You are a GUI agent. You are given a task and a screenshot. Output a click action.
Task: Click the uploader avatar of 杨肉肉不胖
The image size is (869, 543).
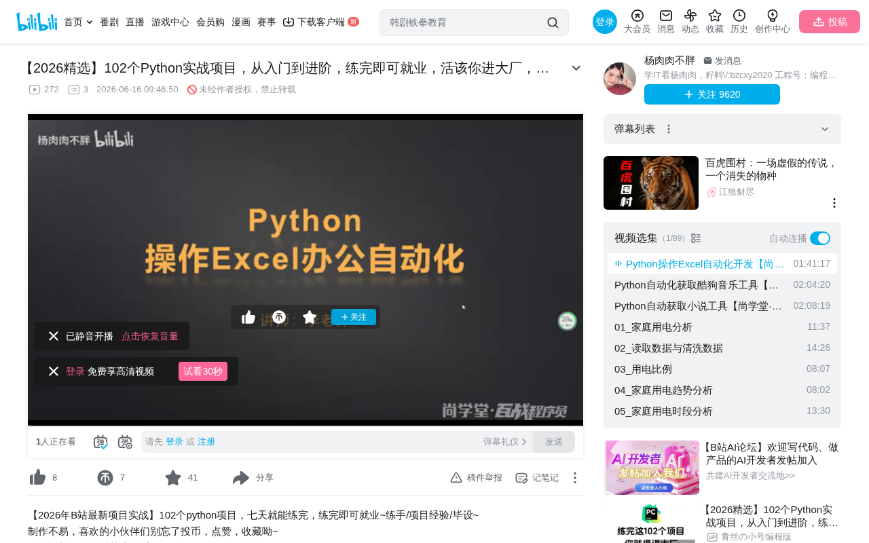click(x=620, y=79)
